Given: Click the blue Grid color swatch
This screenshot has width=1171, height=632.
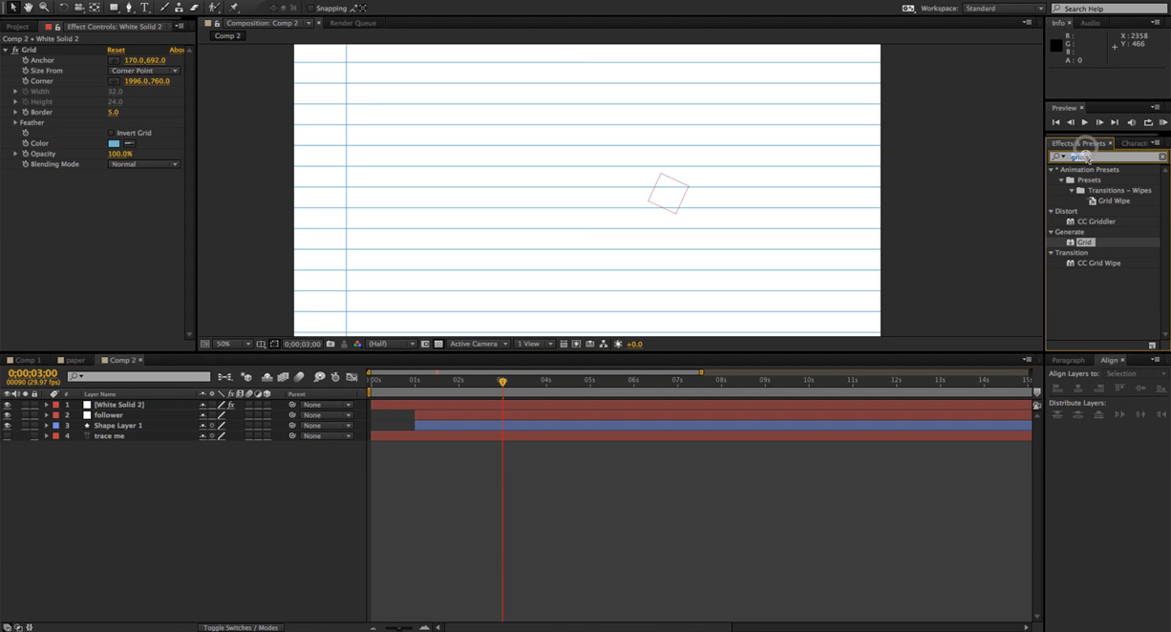Looking at the screenshot, I should click(112, 143).
